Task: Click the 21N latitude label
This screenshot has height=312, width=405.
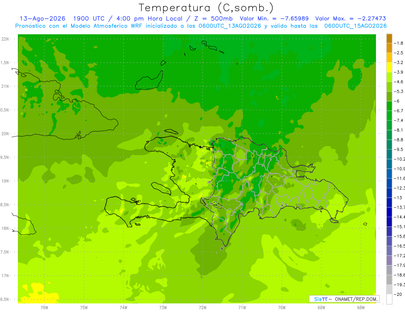Action: point(5,86)
